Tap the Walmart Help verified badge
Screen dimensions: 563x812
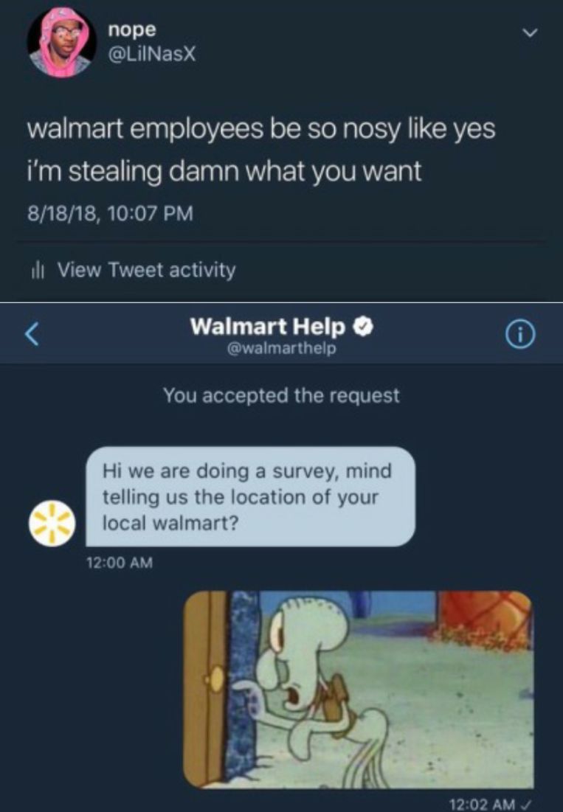[364, 327]
